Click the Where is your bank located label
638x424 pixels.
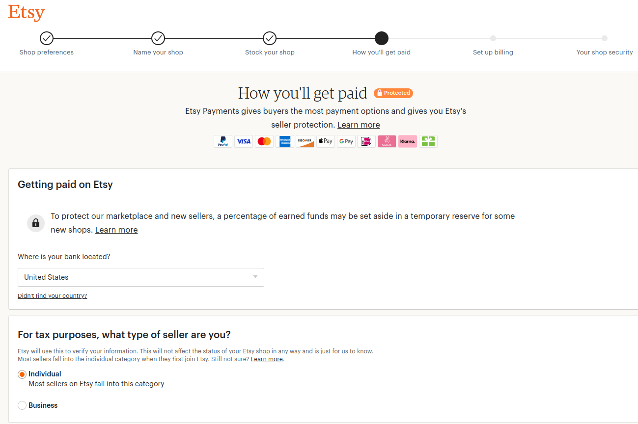[64, 257]
